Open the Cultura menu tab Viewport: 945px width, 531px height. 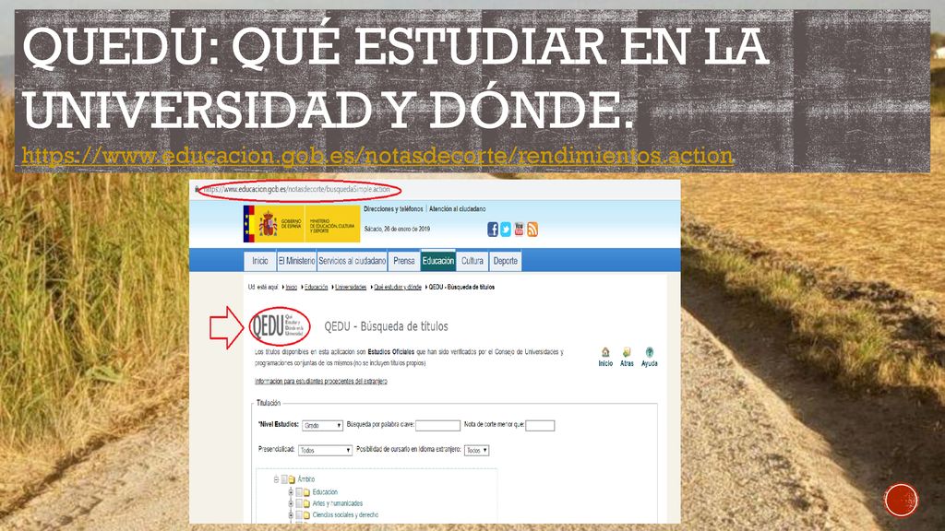[x=472, y=261]
